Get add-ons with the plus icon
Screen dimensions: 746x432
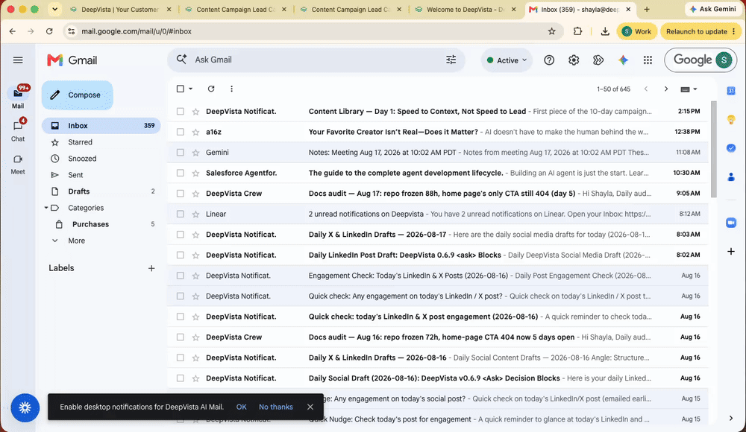731,251
